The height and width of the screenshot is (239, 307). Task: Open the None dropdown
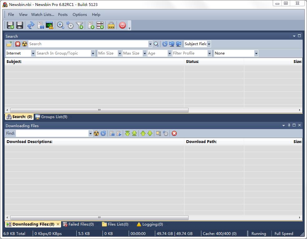point(256,53)
